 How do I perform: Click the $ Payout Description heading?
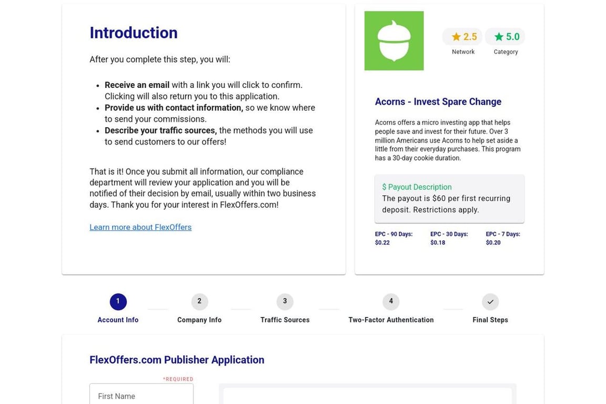point(417,187)
